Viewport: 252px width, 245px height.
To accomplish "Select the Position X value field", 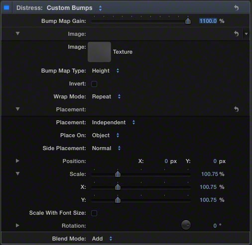I will (x=166, y=161).
